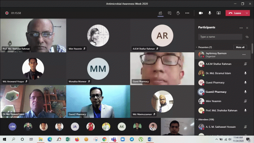
Task: Click Md. Maniruzzaman avatar tile
Action: [x=162, y=101]
